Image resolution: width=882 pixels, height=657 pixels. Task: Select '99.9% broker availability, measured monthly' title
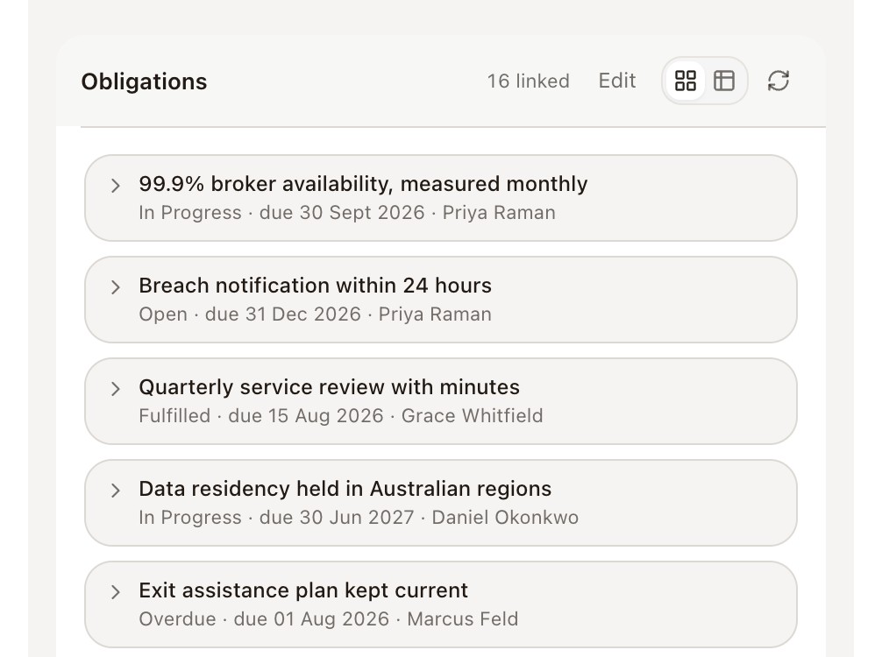[x=363, y=184]
